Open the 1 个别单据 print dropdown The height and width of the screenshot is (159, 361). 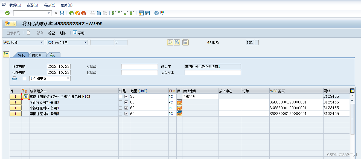(x=68, y=78)
